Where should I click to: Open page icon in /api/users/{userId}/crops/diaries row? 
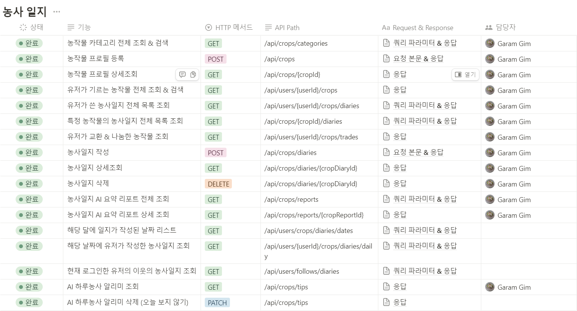tap(386, 105)
